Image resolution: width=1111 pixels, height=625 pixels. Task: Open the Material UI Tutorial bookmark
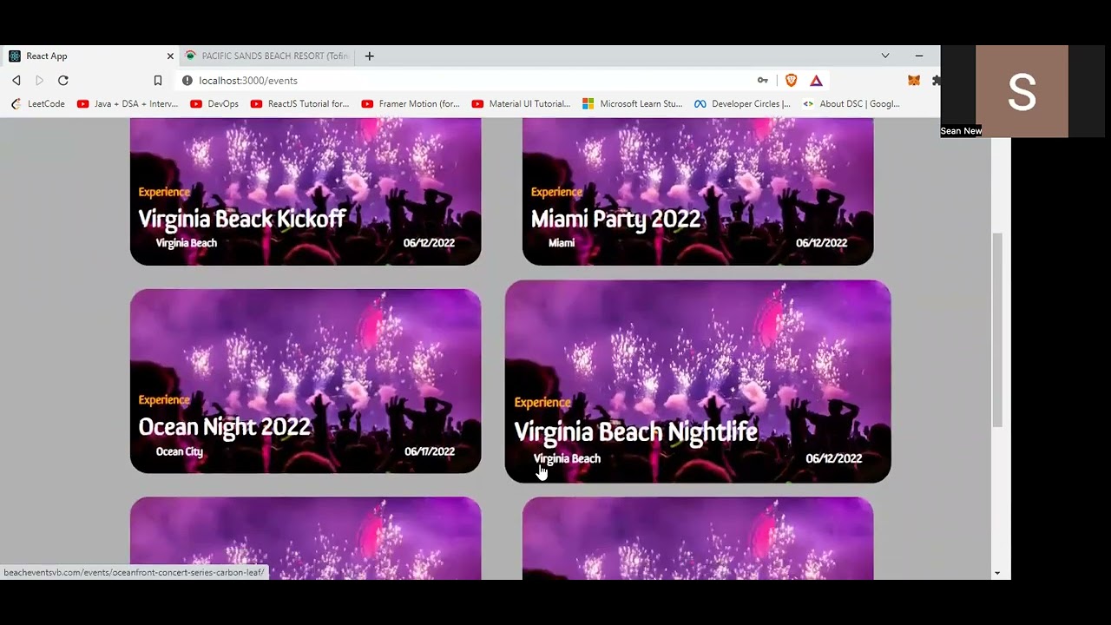point(521,103)
